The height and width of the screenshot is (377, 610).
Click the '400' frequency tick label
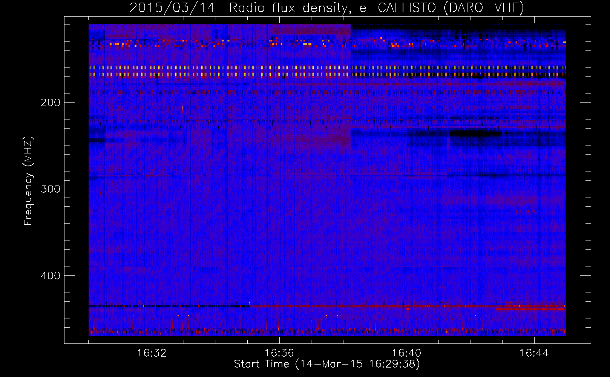[51, 276]
